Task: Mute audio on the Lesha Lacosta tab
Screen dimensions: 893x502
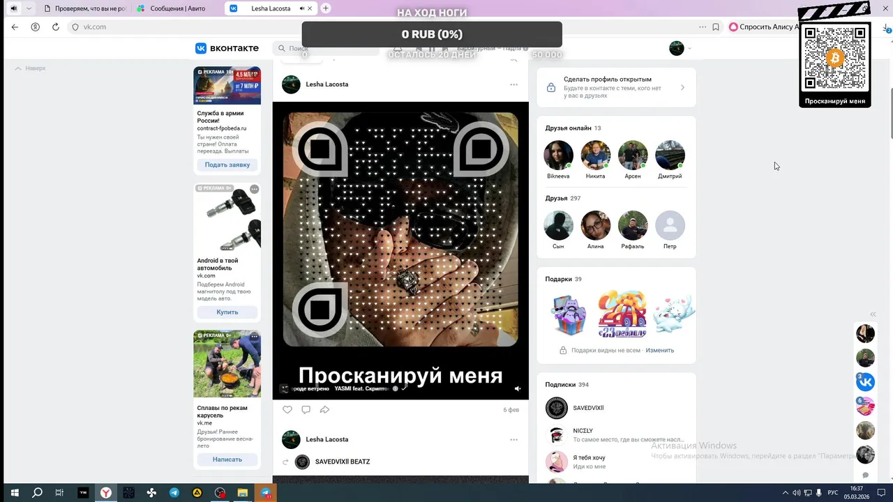Action: tap(301, 8)
